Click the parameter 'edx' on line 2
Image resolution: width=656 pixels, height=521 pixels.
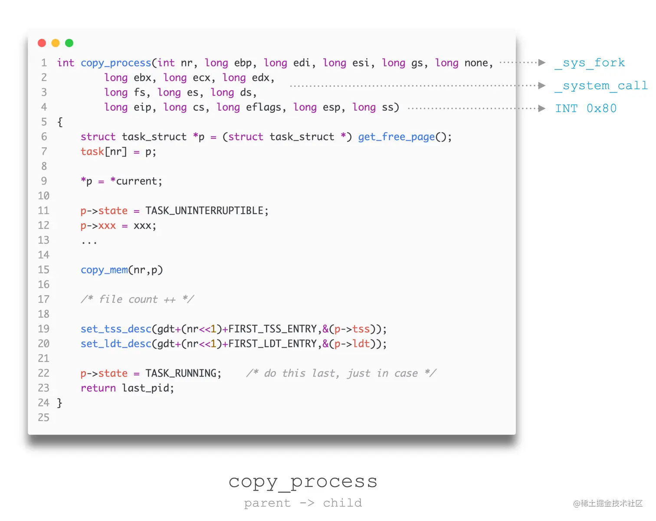click(260, 78)
